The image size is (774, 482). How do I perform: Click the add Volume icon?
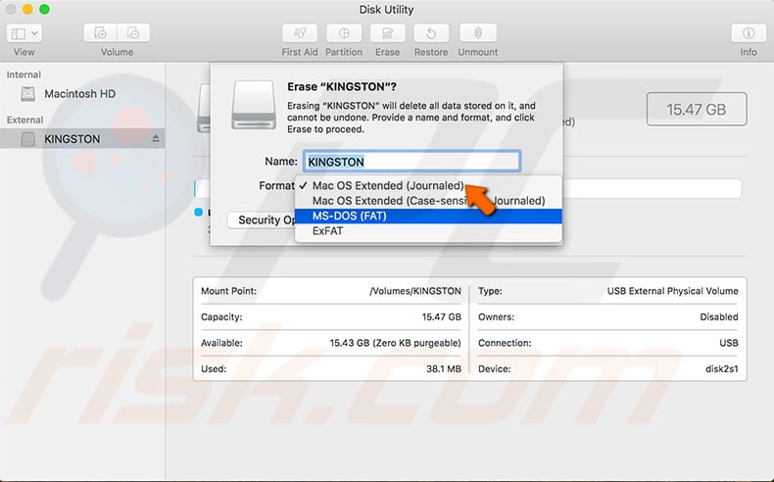click(101, 33)
